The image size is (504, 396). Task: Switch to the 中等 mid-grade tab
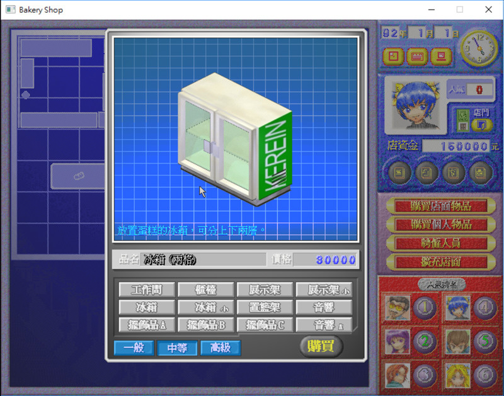point(177,348)
